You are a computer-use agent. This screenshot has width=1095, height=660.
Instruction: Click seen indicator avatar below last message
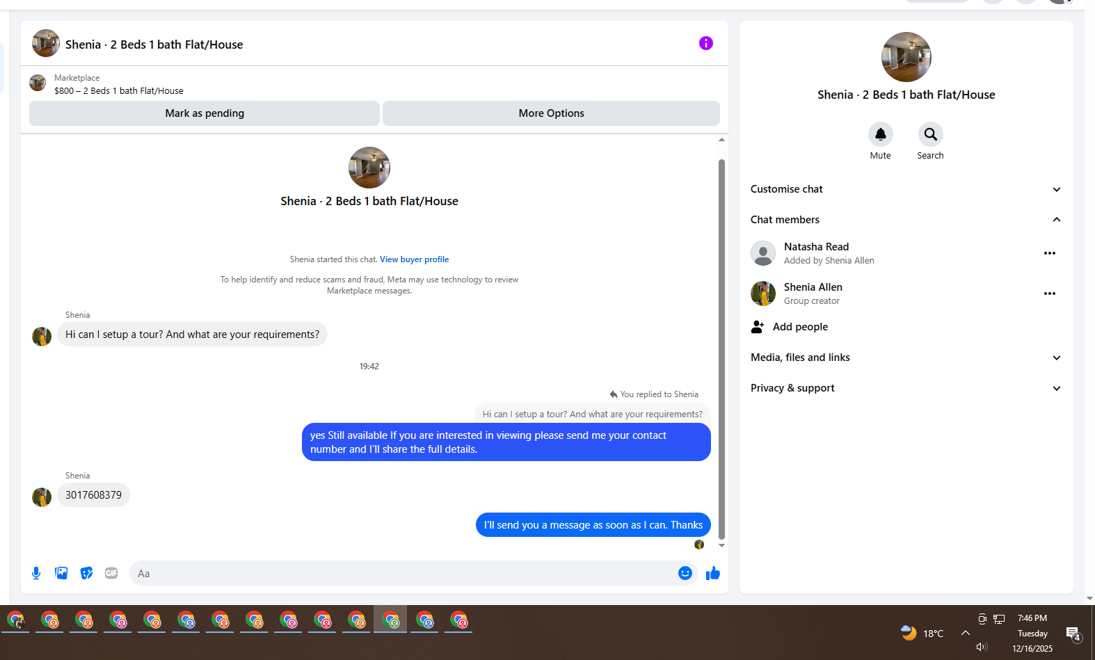(699, 545)
